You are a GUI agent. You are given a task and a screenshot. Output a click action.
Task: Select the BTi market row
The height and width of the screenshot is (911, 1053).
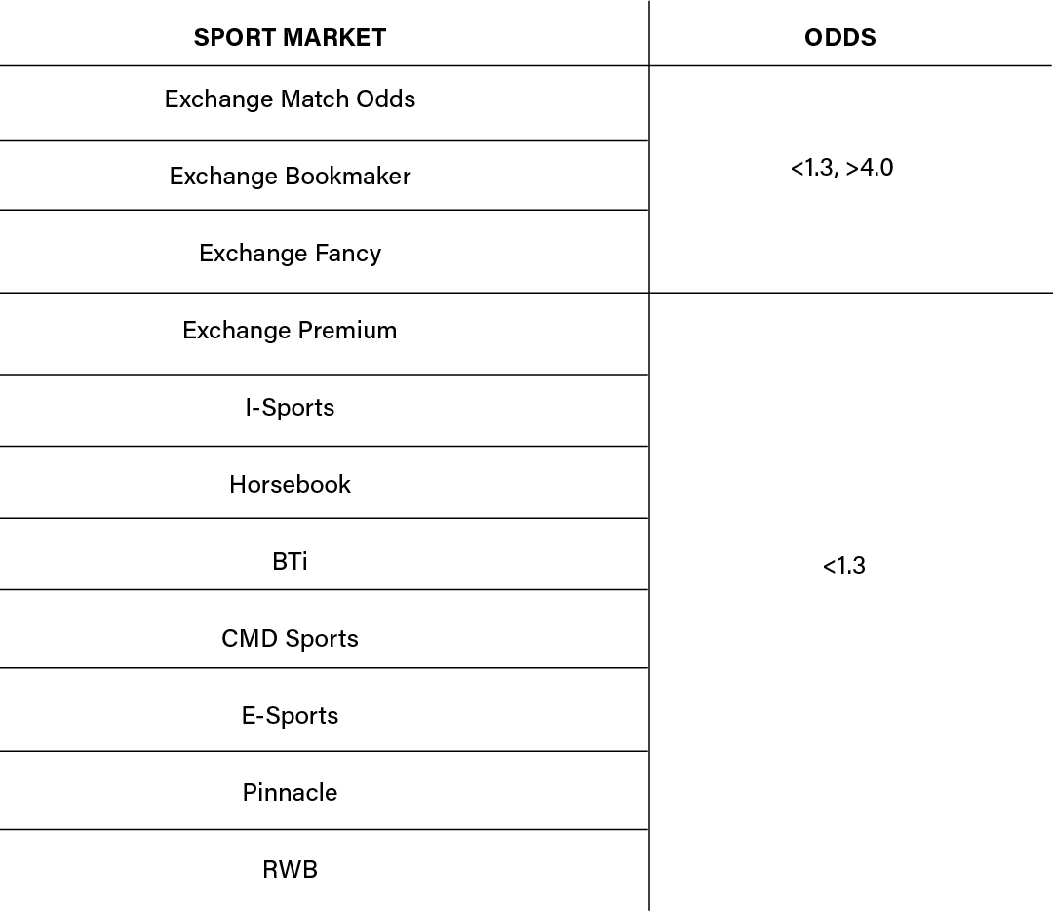290,562
